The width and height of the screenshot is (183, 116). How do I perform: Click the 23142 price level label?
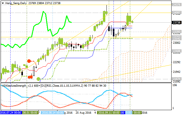tap(177, 39)
